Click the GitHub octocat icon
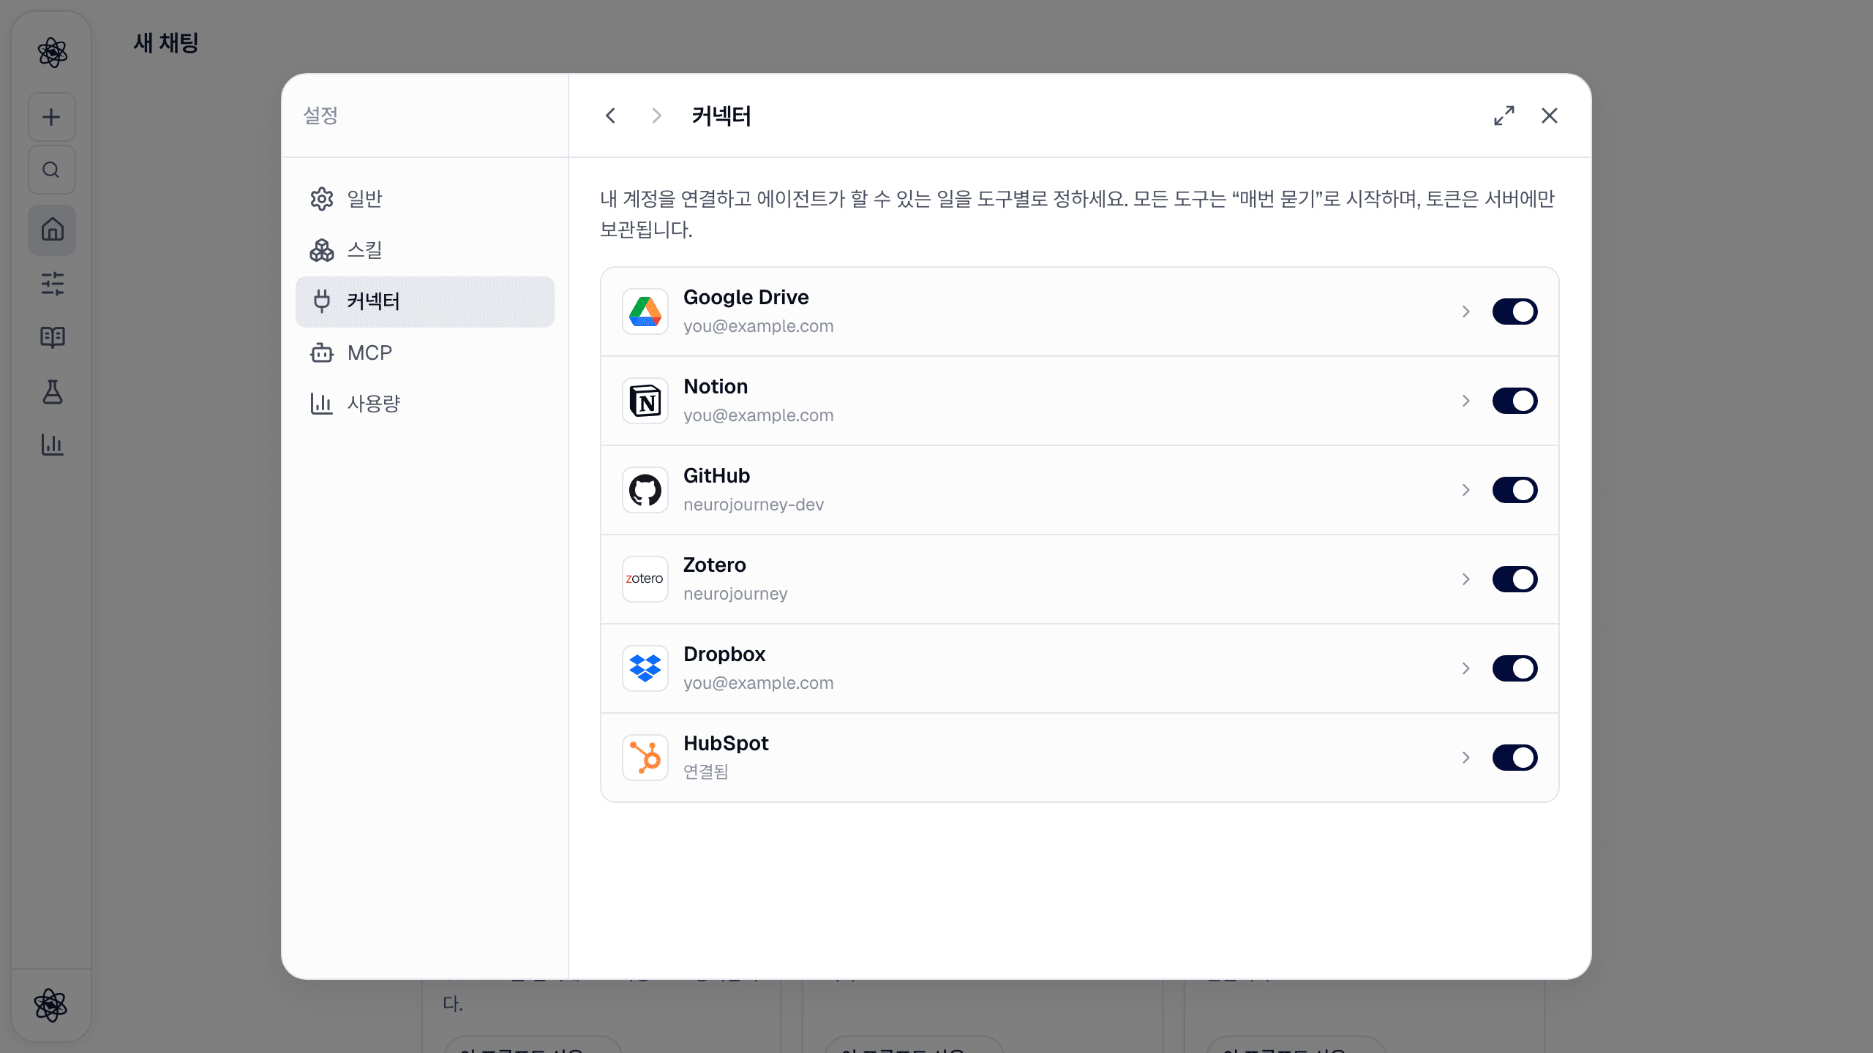The width and height of the screenshot is (1873, 1053). (x=645, y=490)
